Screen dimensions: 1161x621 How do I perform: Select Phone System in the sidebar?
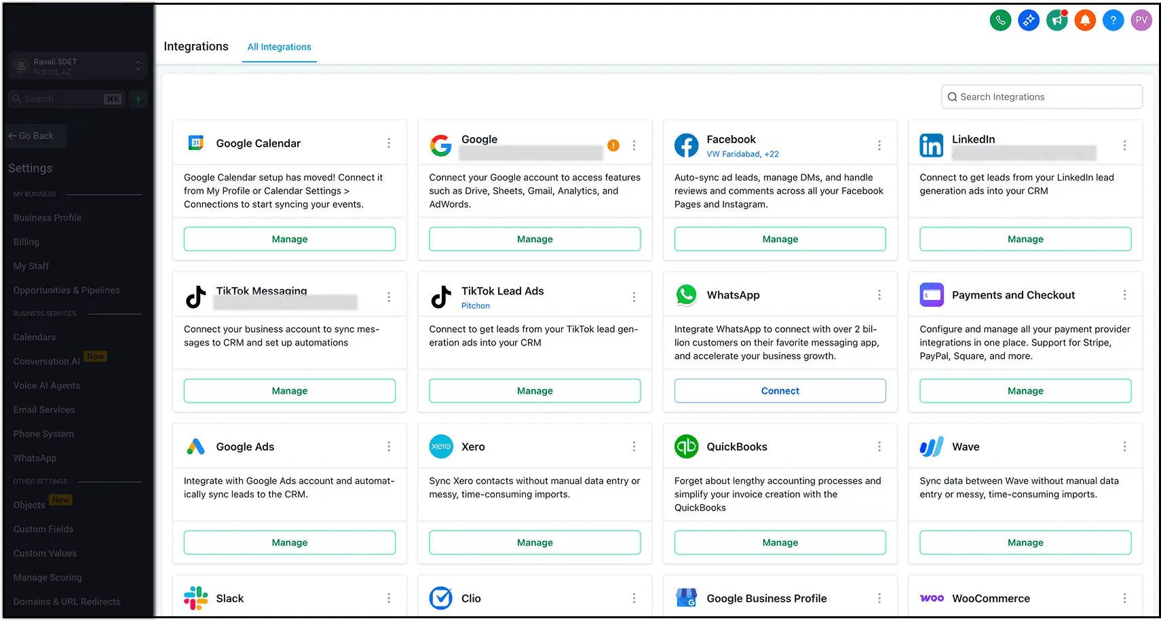[43, 434]
